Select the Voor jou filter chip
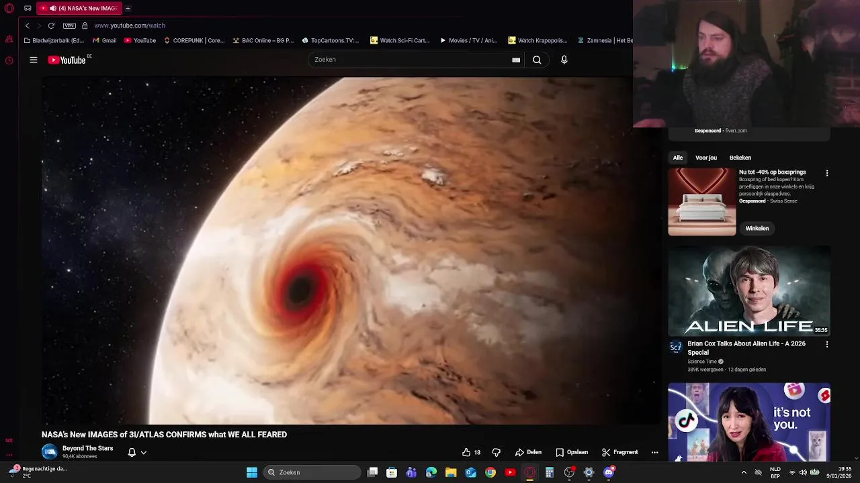The height and width of the screenshot is (483, 860). point(706,158)
